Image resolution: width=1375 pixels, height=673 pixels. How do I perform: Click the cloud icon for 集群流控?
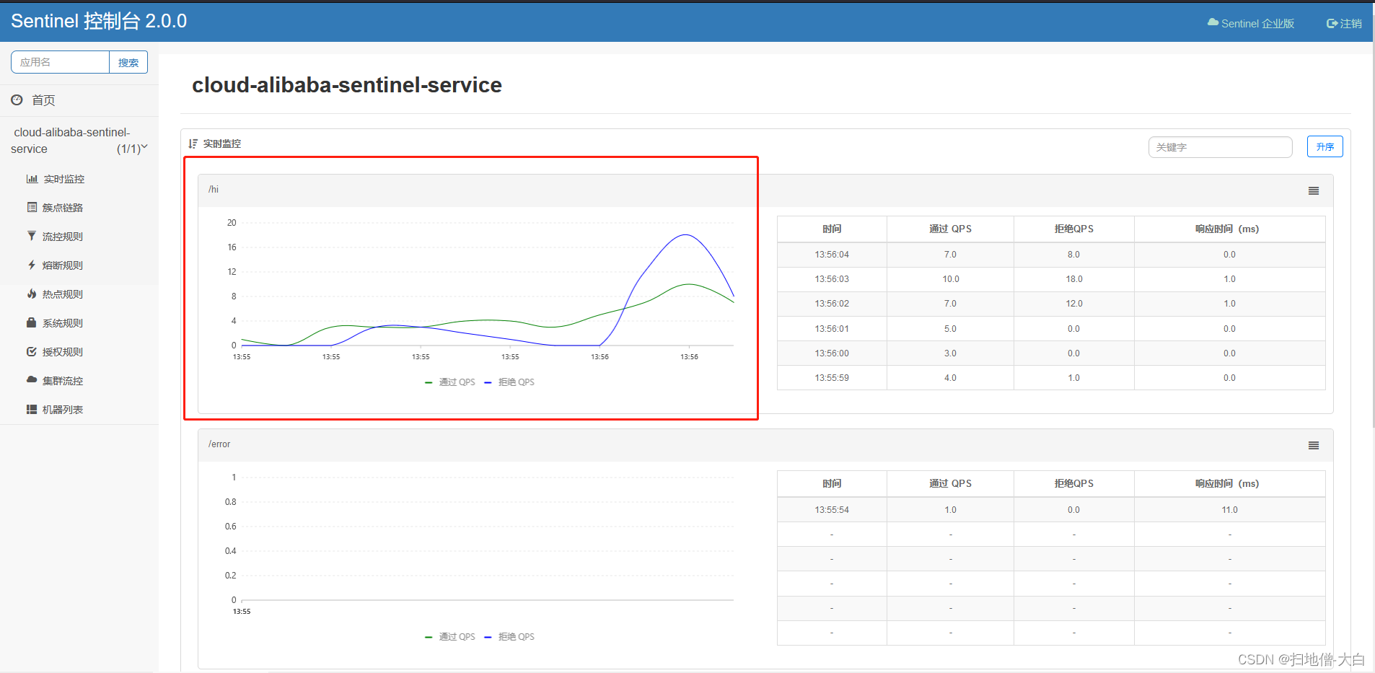(32, 379)
